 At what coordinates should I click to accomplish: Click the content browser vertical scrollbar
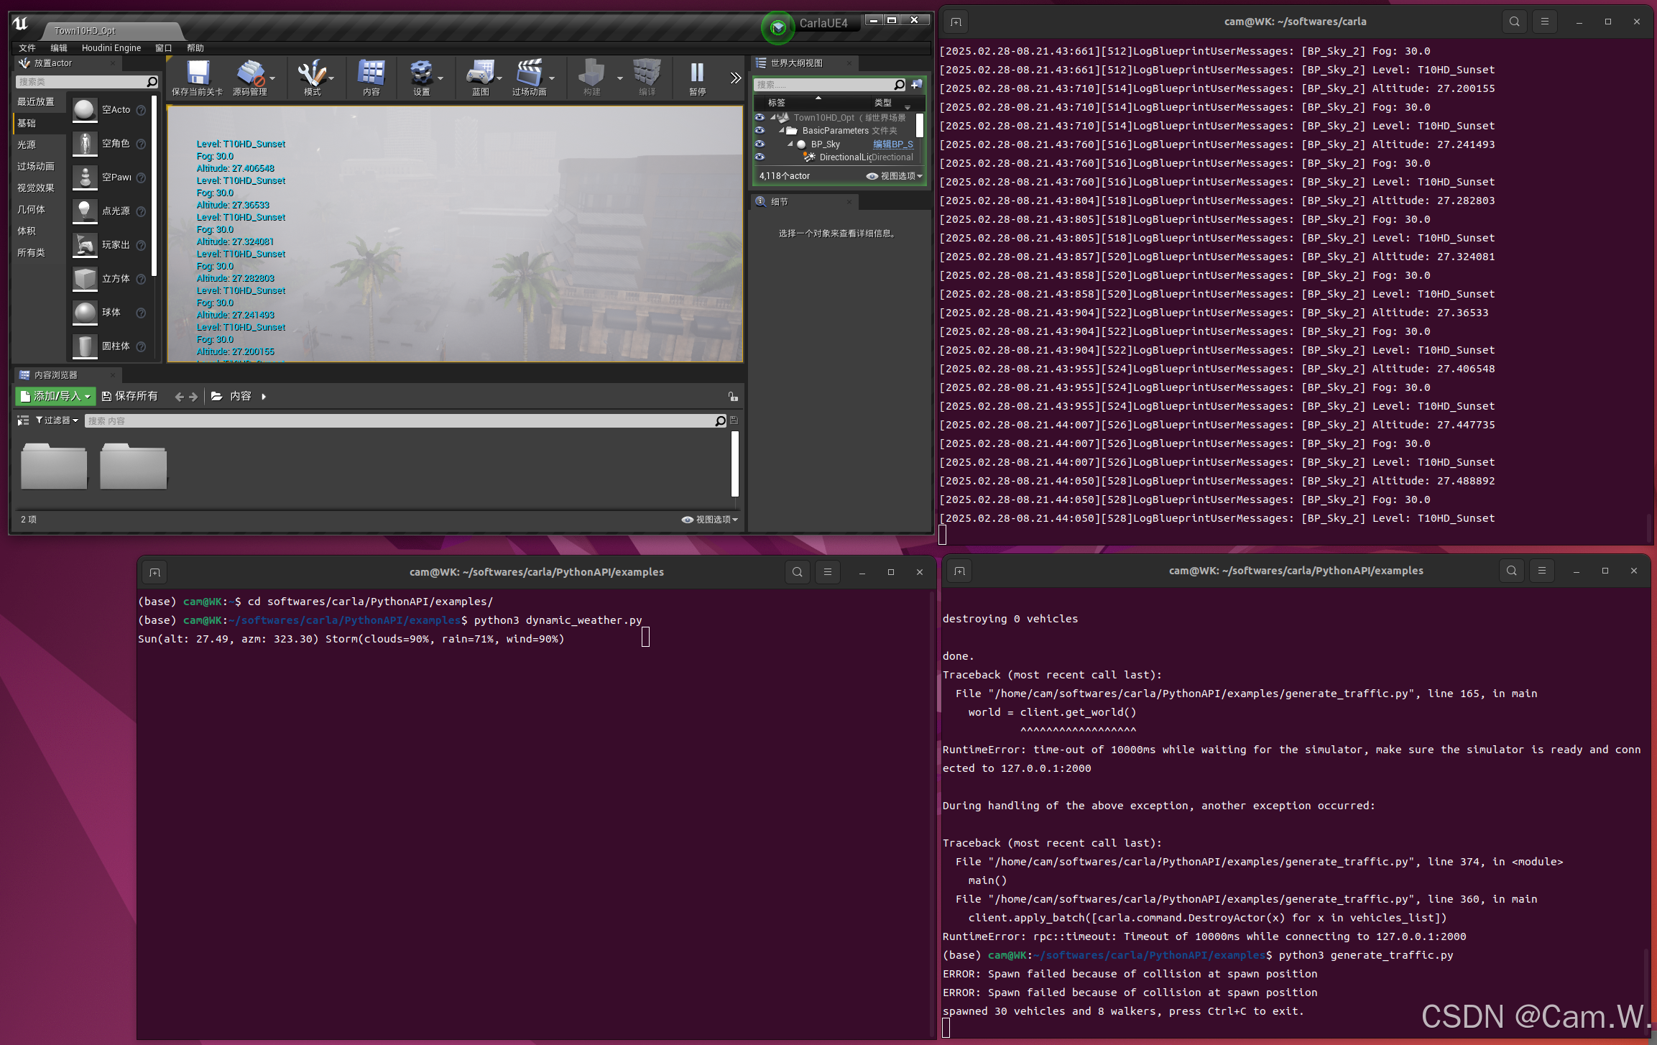pos(734,464)
